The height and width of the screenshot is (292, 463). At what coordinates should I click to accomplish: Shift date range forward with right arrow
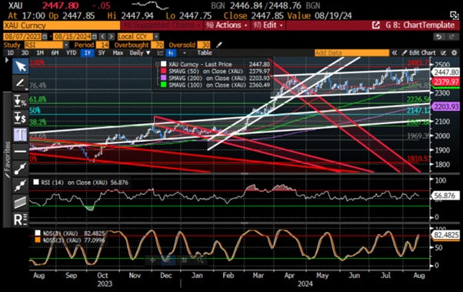point(111,37)
